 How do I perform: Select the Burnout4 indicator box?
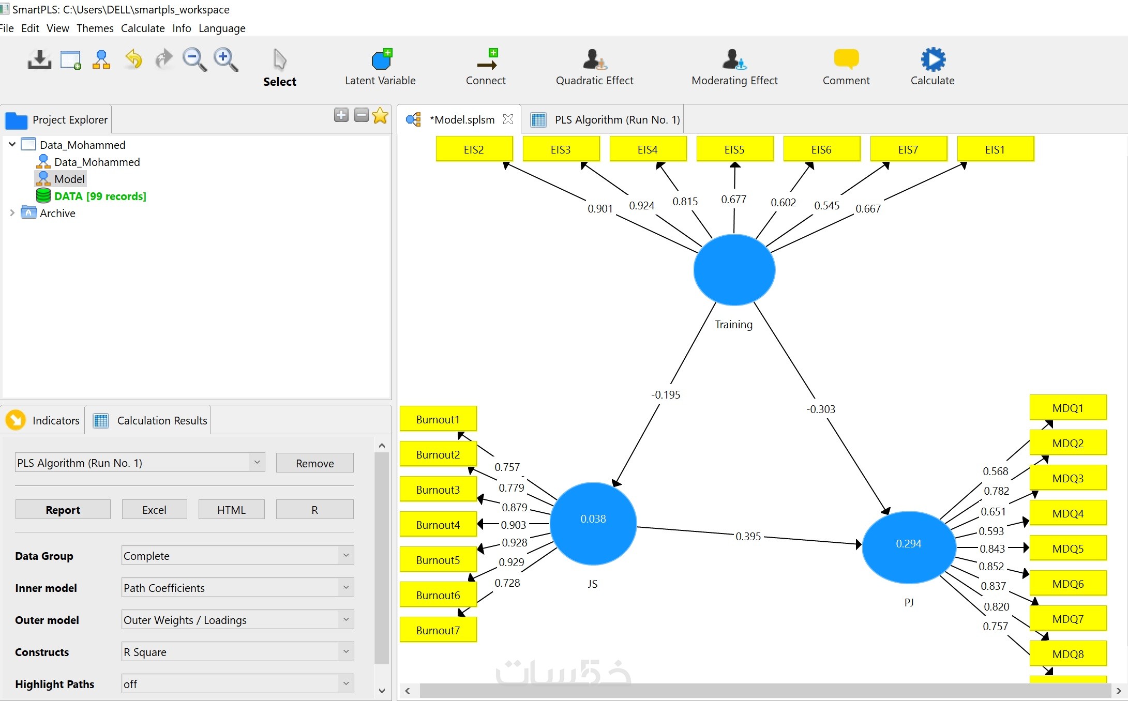pos(438,525)
